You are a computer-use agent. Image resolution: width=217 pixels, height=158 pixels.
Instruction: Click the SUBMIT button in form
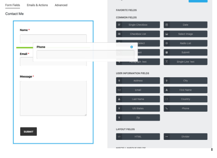pos(29,132)
